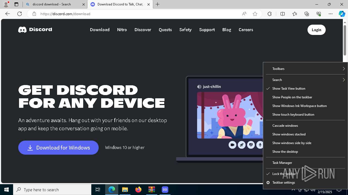The height and width of the screenshot is (195, 348).
Task: Click Download for Windows button
Action: 58,148
